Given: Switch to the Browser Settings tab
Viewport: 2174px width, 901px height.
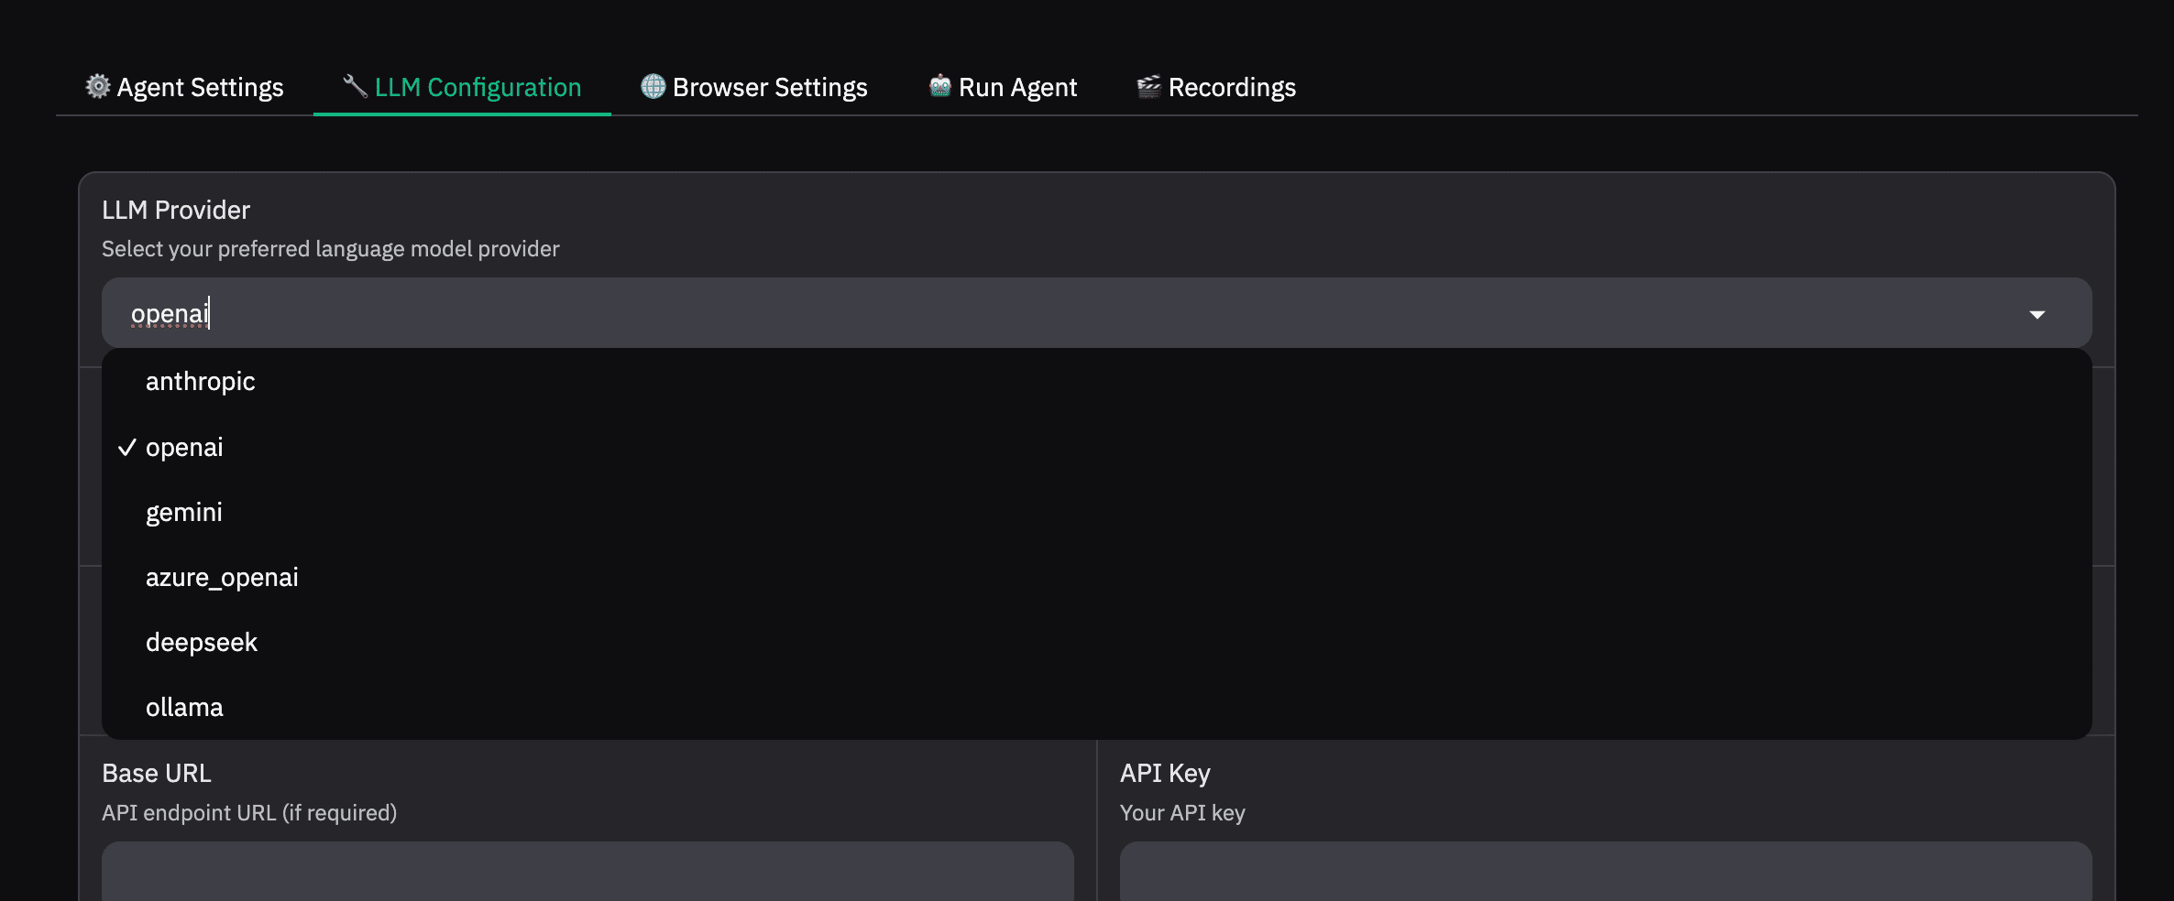Looking at the screenshot, I should (769, 87).
